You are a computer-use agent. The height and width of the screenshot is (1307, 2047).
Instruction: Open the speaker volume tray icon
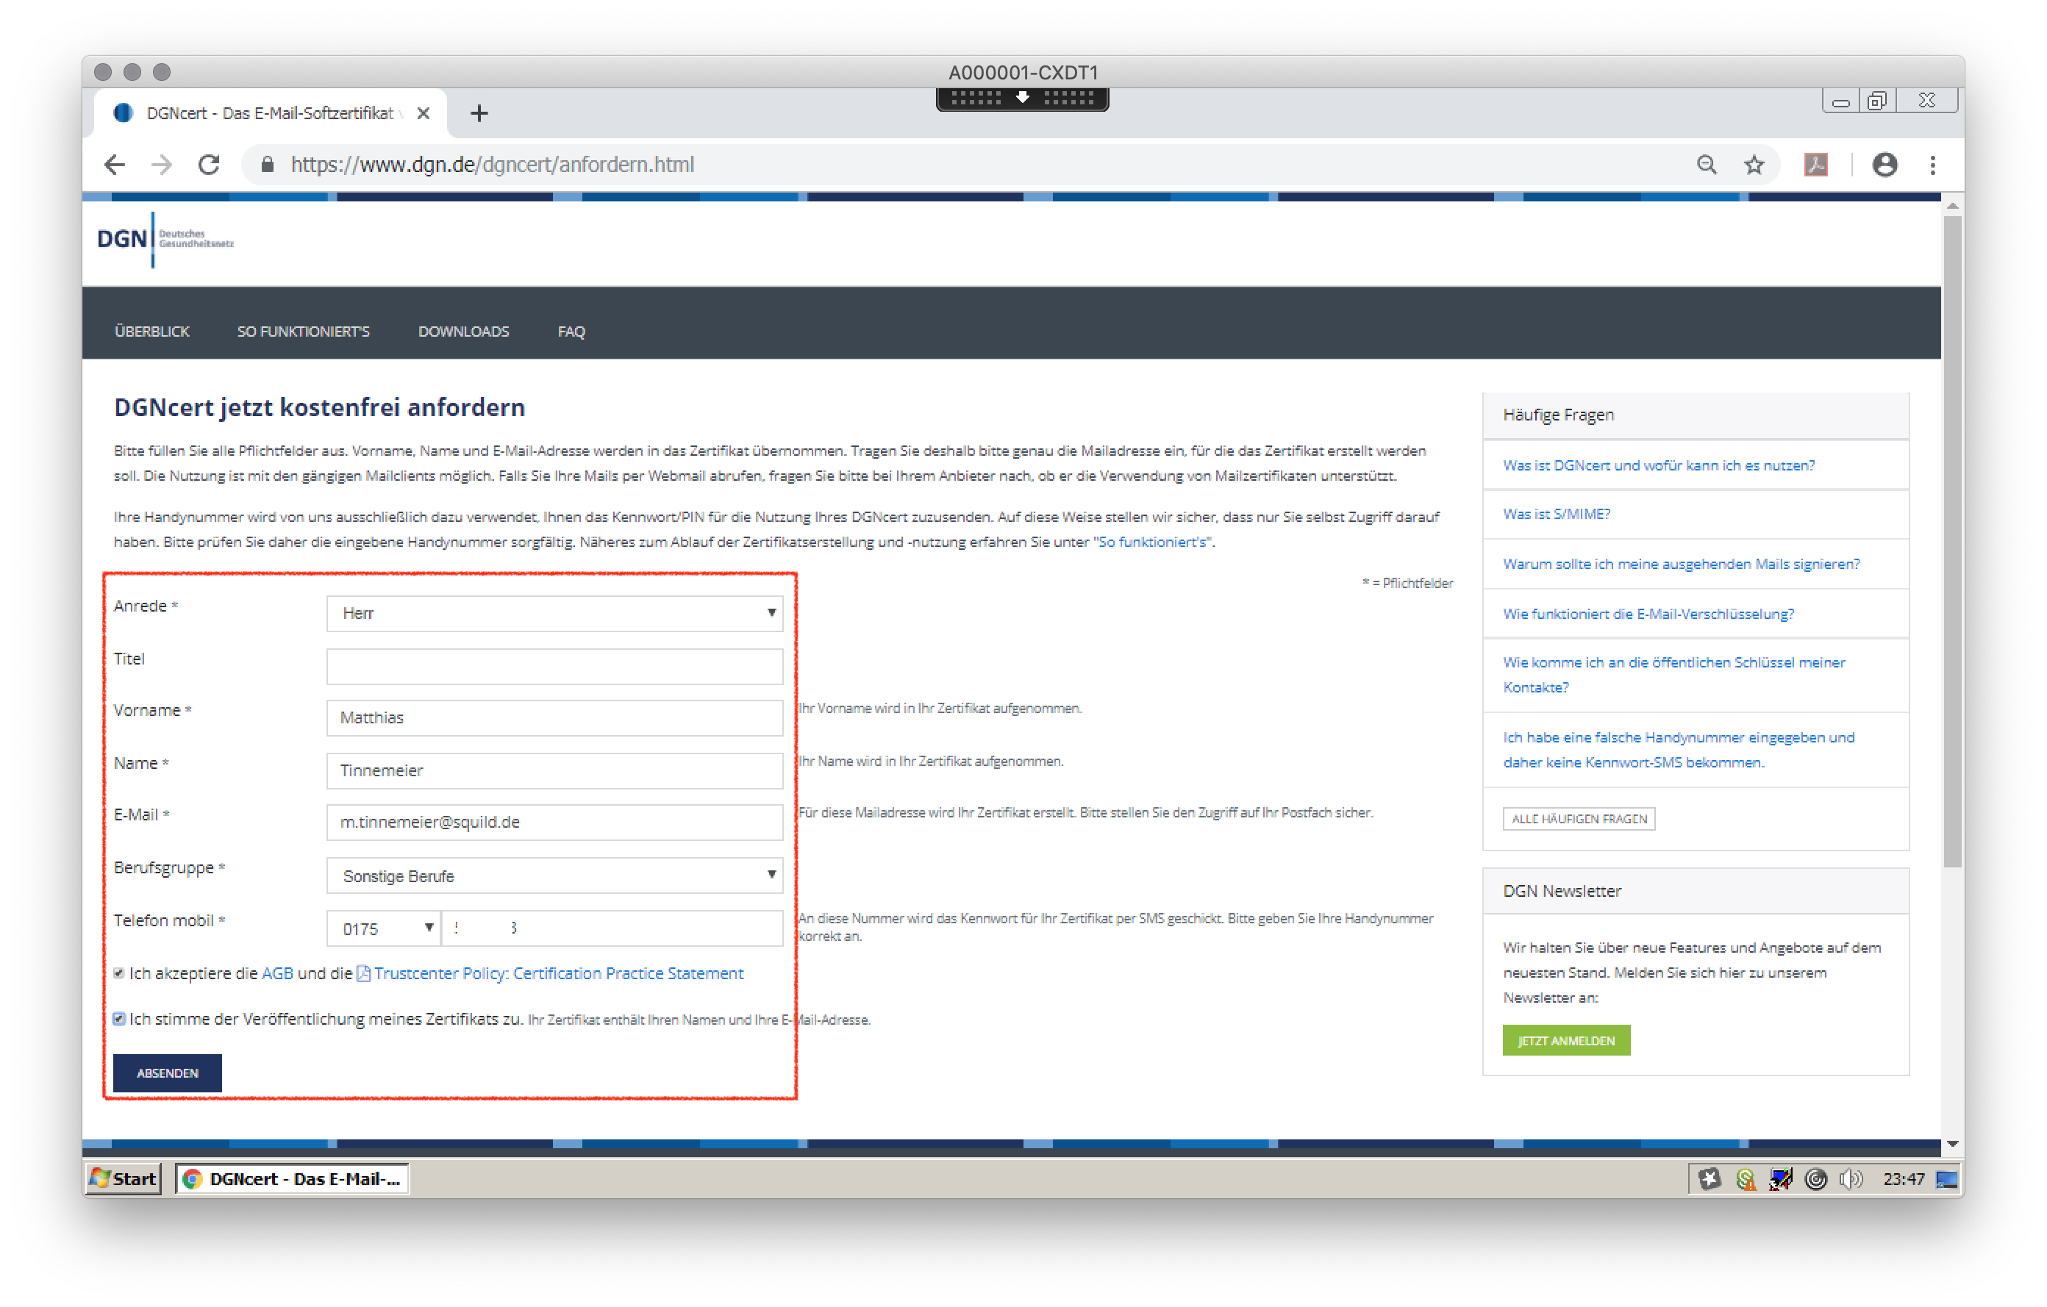[x=1850, y=1178]
